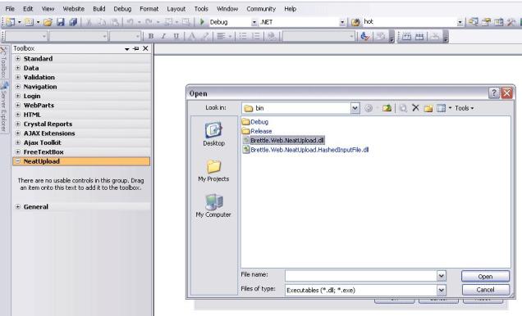Click the Cancel button in Open dialog
The height and width of the screenshot is (316, 522).
[485, 290]
